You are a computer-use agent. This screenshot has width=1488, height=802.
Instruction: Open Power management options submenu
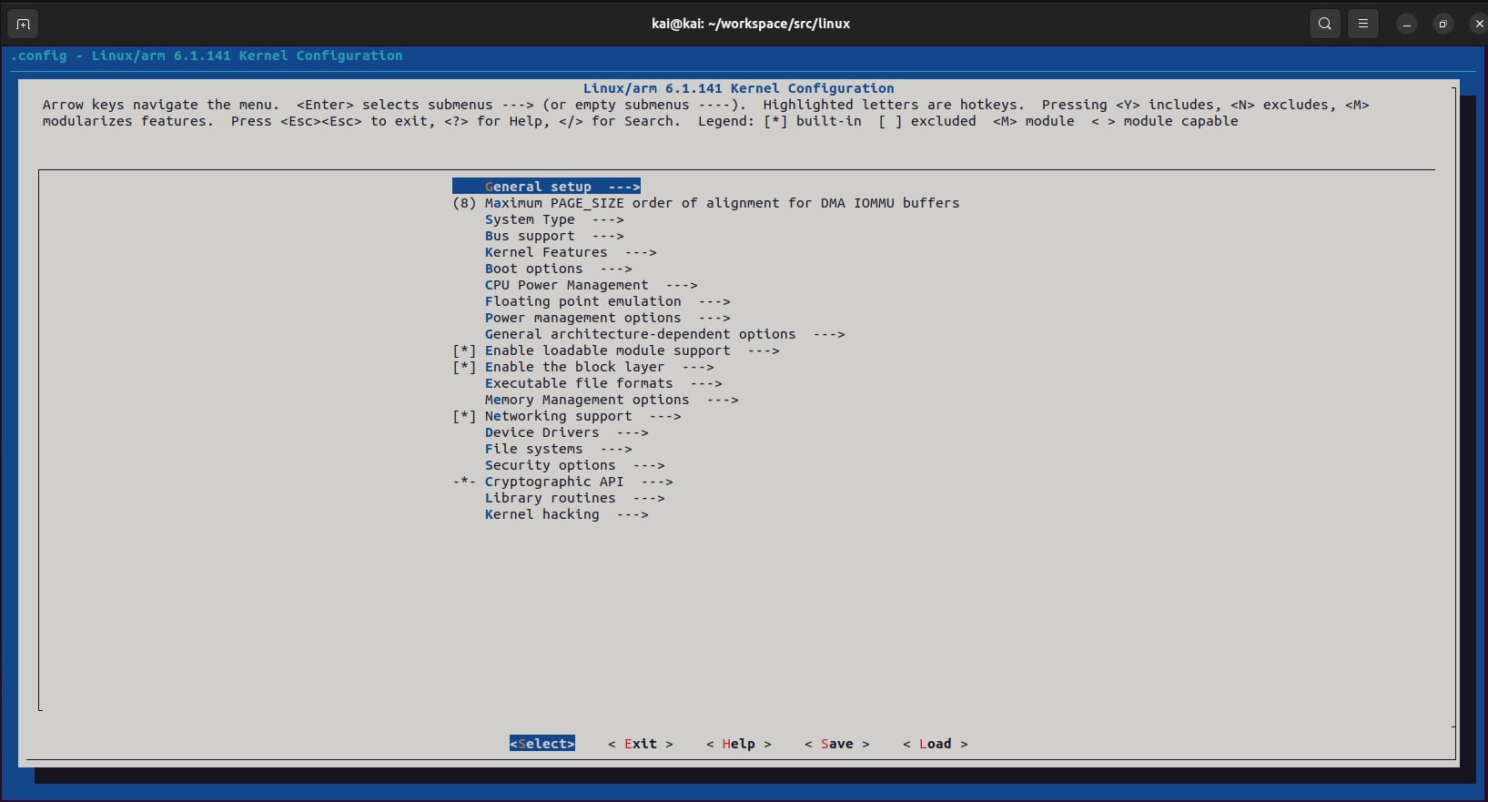(x=607, y=318)
